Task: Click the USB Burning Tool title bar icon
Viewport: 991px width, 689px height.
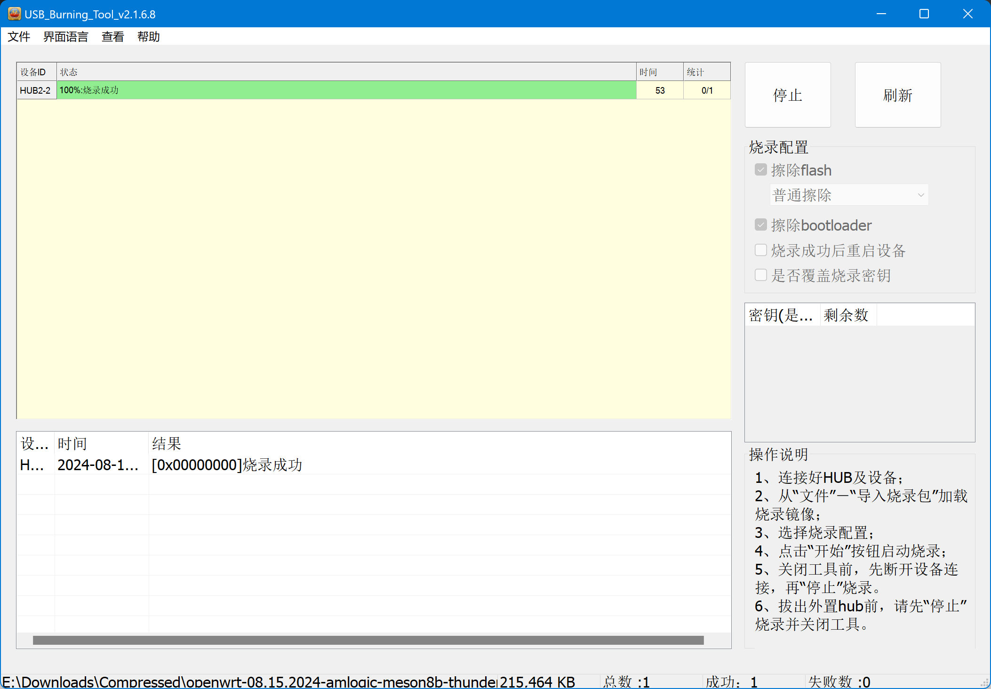Action: click(14, 14)
